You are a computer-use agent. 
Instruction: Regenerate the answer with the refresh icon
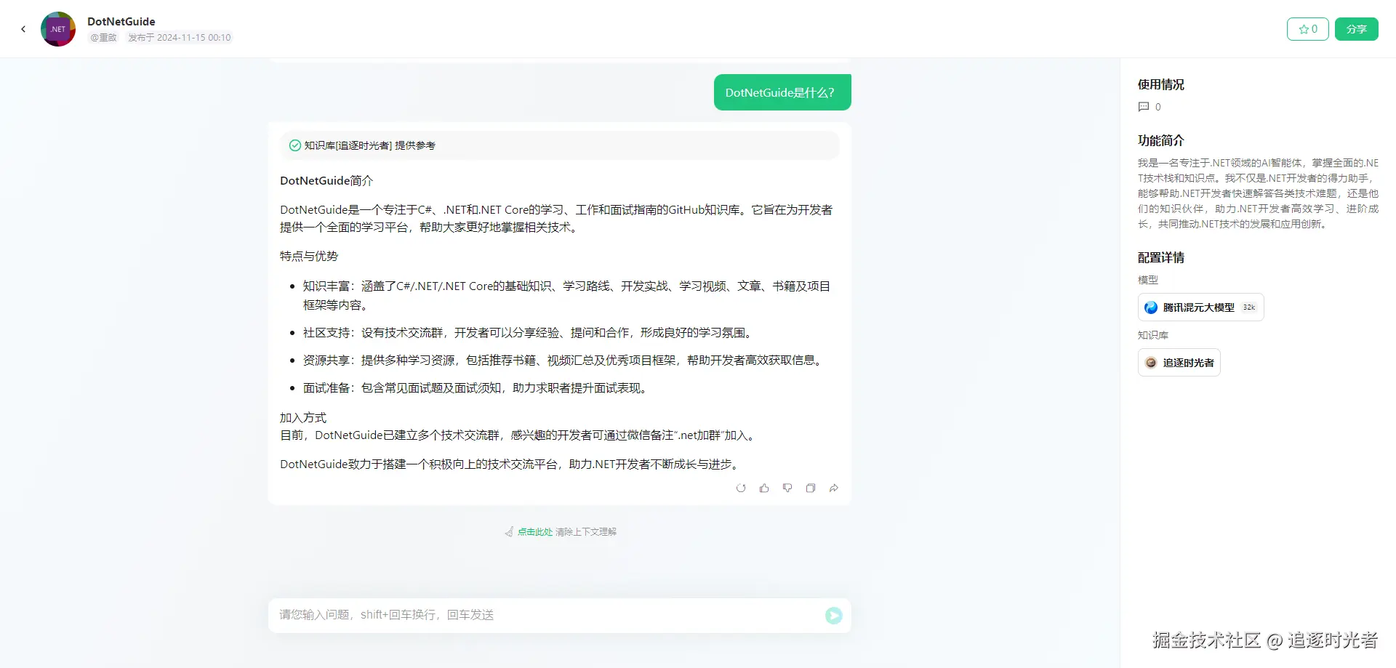[741, 488]
